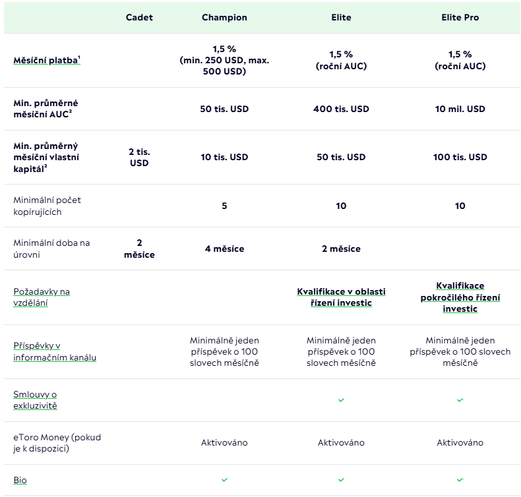The image size is (521, 497).
Task: Click the Elite Pro checkmark in Bio row
Action: tap(460, 480)
